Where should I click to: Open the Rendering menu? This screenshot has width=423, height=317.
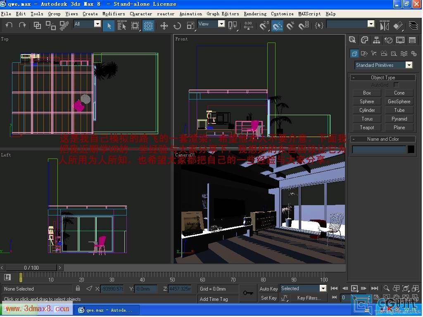[x=255, y=14]
